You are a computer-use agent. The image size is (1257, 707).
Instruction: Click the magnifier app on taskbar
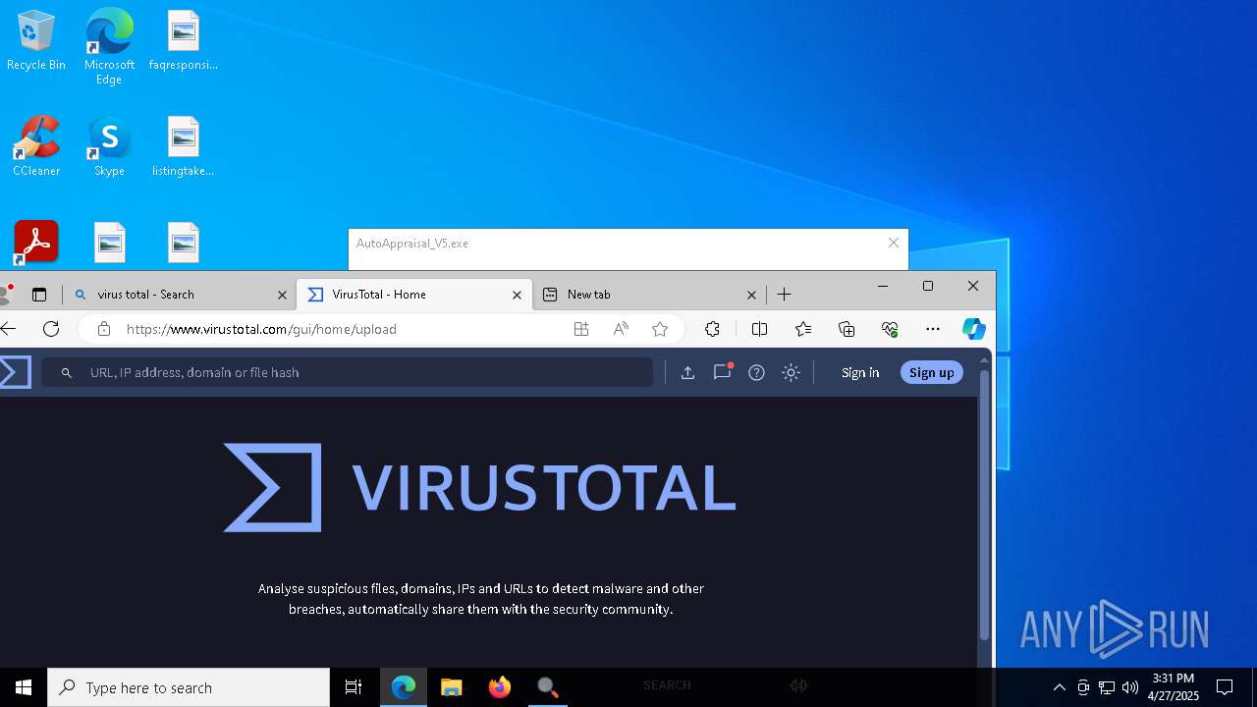coord(548,687)
